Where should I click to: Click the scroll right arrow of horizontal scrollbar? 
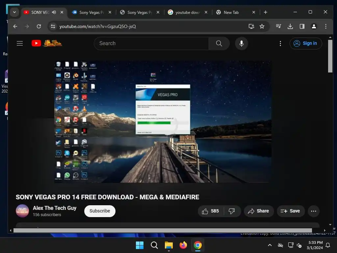pyautogui.click(x=324, y=230)
